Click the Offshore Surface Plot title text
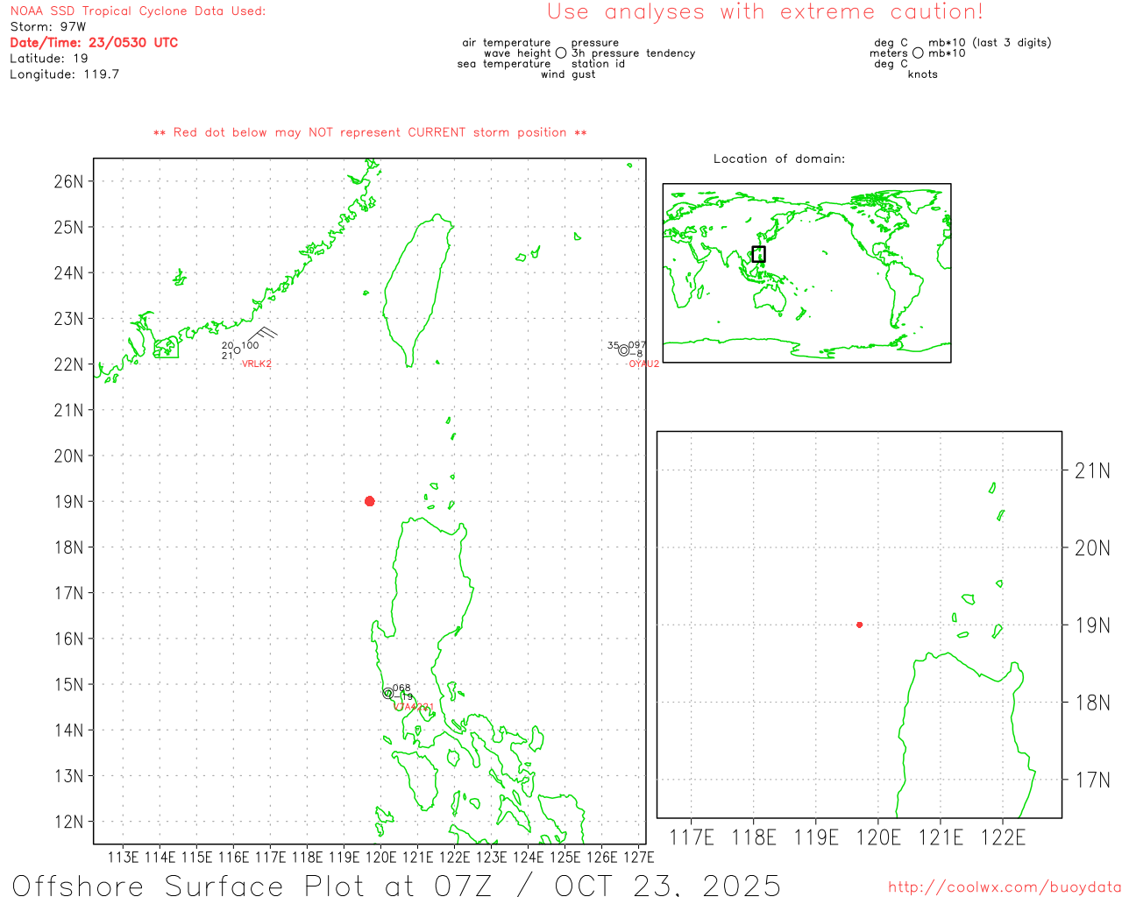The width and height of the screenshot is (1122, 897). (x=396, y=885)
